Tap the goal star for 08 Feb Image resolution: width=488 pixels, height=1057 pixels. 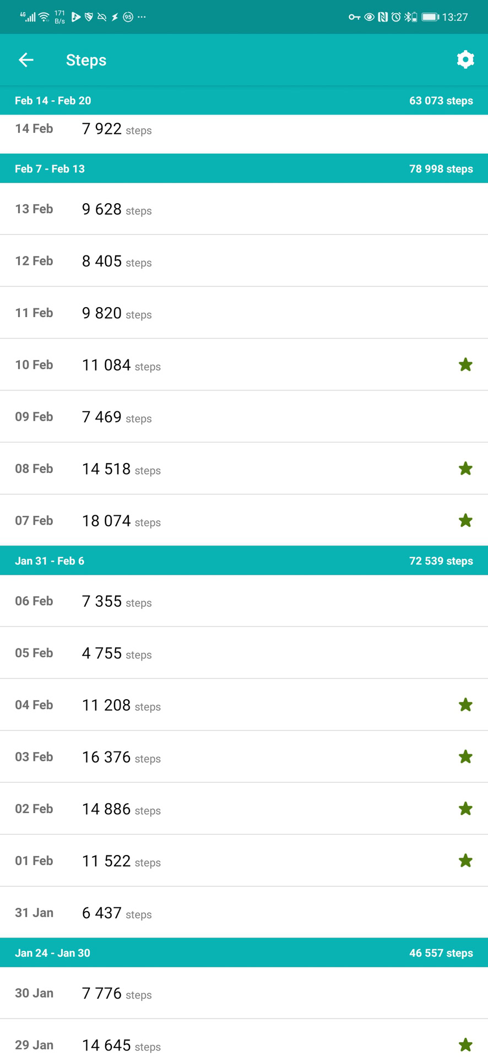point(465,468)
